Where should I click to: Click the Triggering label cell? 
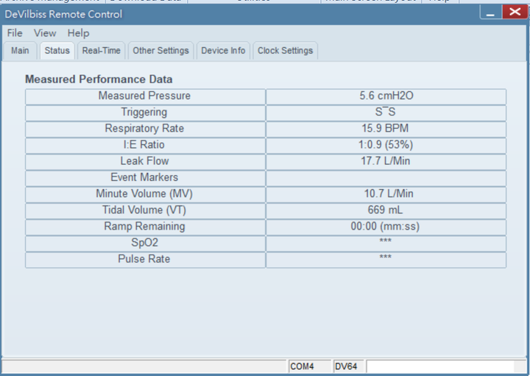145,113
